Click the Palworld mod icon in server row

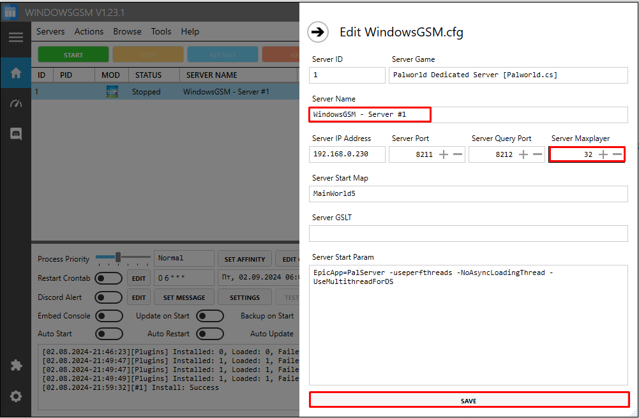[112, 92]
